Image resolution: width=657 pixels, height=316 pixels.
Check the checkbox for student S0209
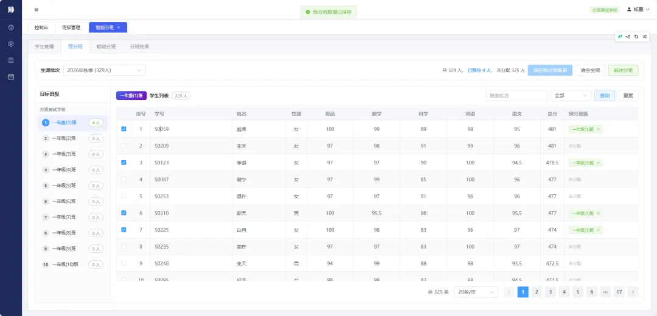[123, 146]
